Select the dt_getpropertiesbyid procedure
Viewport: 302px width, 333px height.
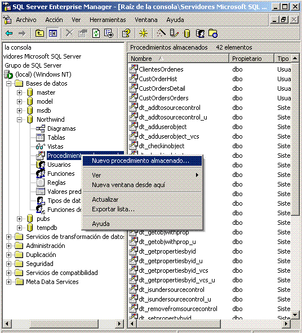[x=167, y=251]
